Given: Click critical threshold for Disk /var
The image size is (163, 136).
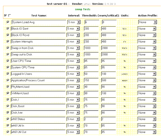Looking at the screenshot, I should 108,113.
